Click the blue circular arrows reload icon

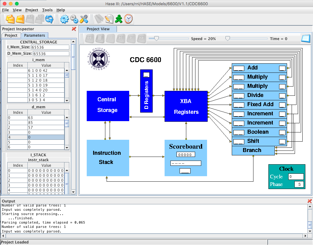pyautogui.click(x=49, y=19)
